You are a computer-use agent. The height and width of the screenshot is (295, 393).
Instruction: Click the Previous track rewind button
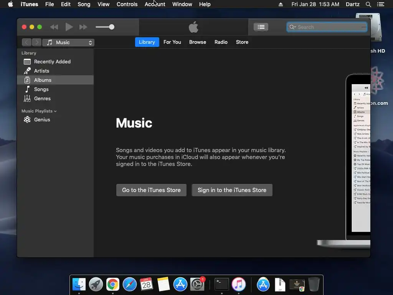pyautogui.click(x=54, y=27)
